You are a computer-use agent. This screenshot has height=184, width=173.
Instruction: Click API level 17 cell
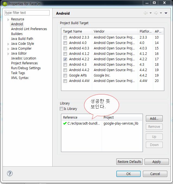pos(157,59)
